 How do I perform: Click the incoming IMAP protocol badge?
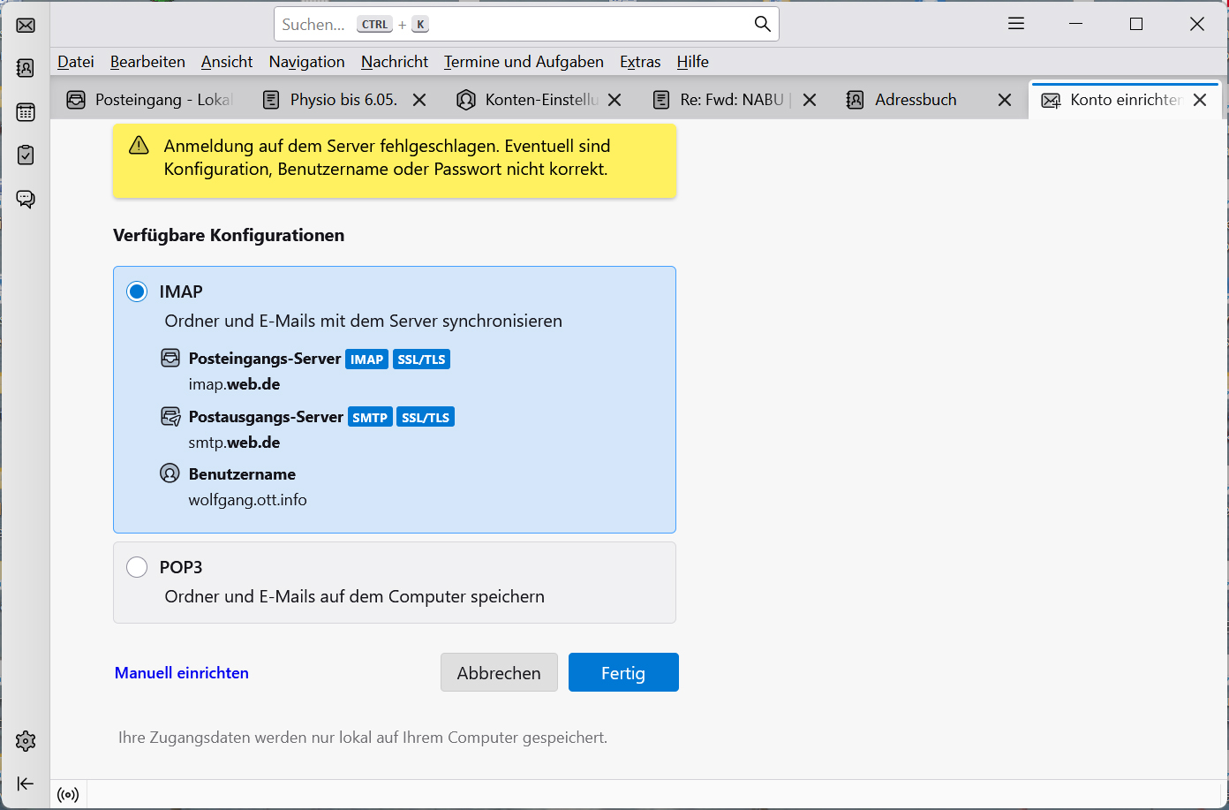(367, 360)
